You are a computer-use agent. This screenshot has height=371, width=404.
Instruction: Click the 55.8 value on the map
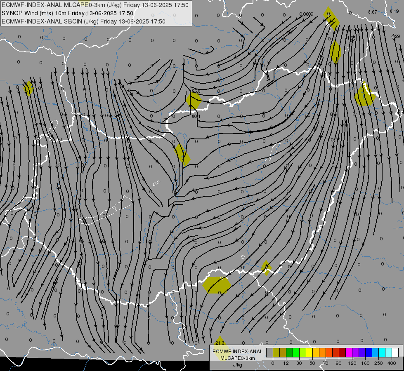(196, 91)
